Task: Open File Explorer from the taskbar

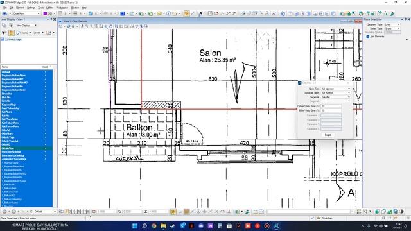Action: (x=163, y=226)
